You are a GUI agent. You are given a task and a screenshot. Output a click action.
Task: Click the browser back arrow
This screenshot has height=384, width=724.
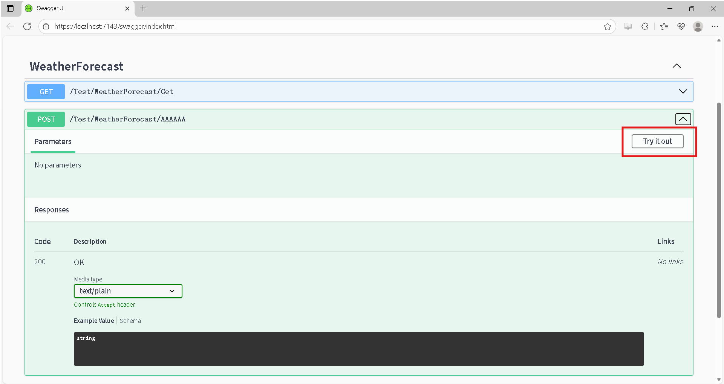(x=10, y=26)
